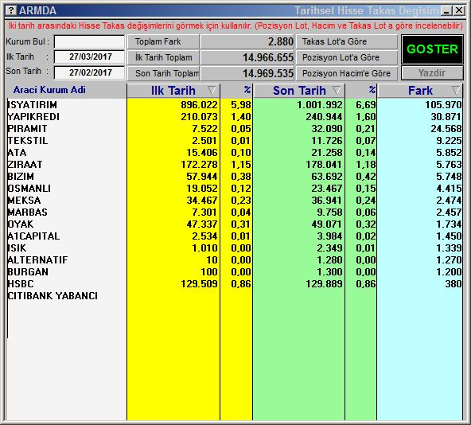The height and width of the screenshot is (425, 471).
Task: Click the Toplam Fark value 2.880
Action: (x=281, y=41)
